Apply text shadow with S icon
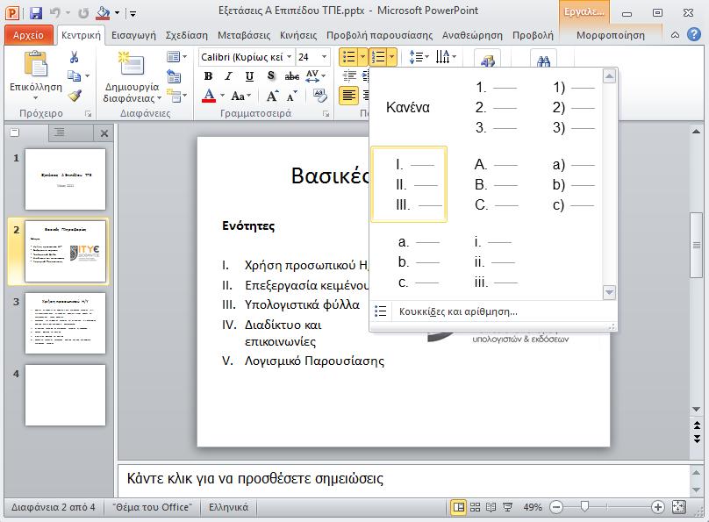 click(x=271, y=76)
